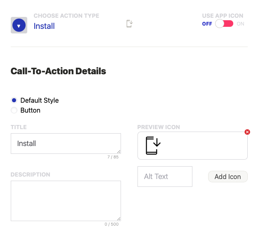Click the Alt Text input field
This screenshot has height=231, width=256.
(x=165, y=177)
